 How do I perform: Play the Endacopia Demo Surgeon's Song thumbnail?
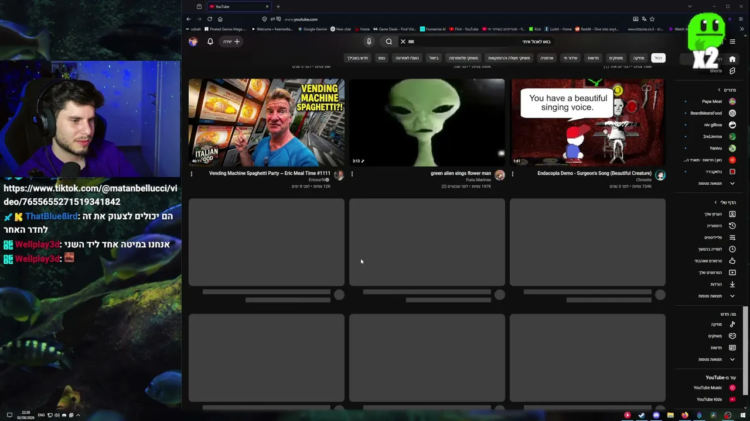point(588,123)
